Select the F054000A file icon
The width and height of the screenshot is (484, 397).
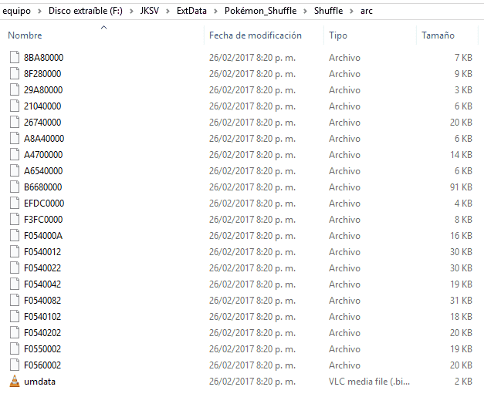(15, 235)
